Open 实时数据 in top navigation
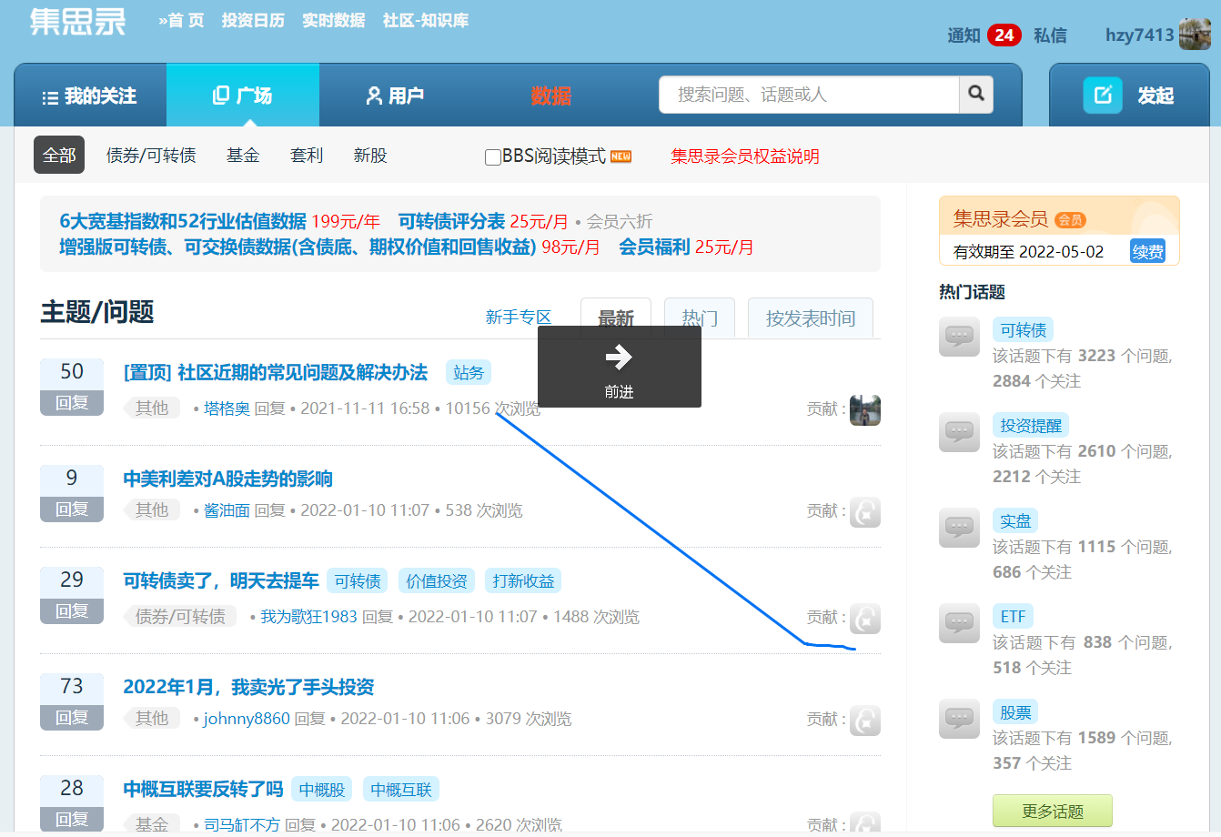Image resolution: width=1221 pixels, height=837 pixels. click(333, 20)
